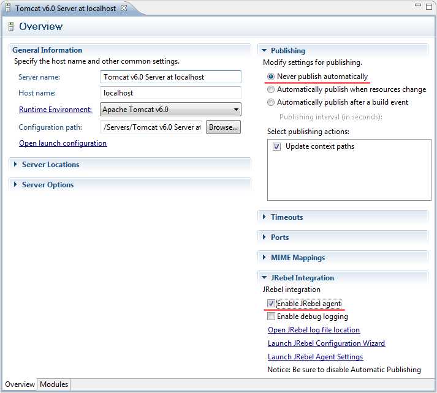
Task: Close the Tomcat v6.0 Server editor tab
Action: coord(124,8)
